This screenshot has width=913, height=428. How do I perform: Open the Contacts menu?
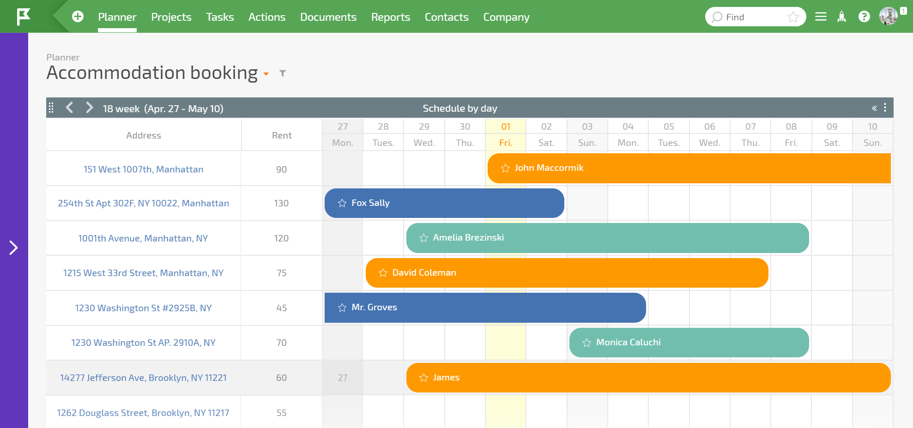pos(447,17)
